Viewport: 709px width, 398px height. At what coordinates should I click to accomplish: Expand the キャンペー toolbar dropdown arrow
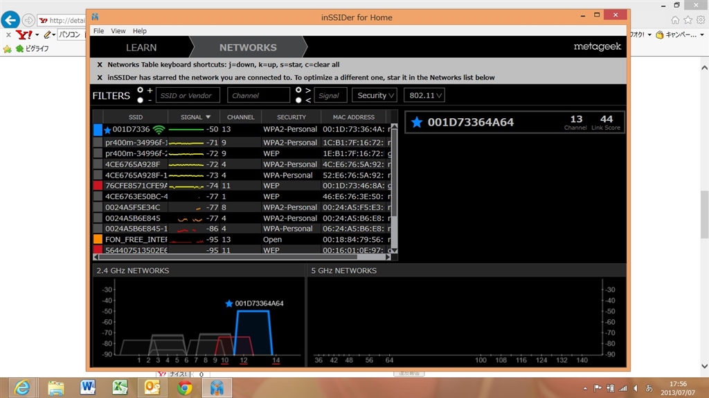pyautogui.click(x=702, y=35)
